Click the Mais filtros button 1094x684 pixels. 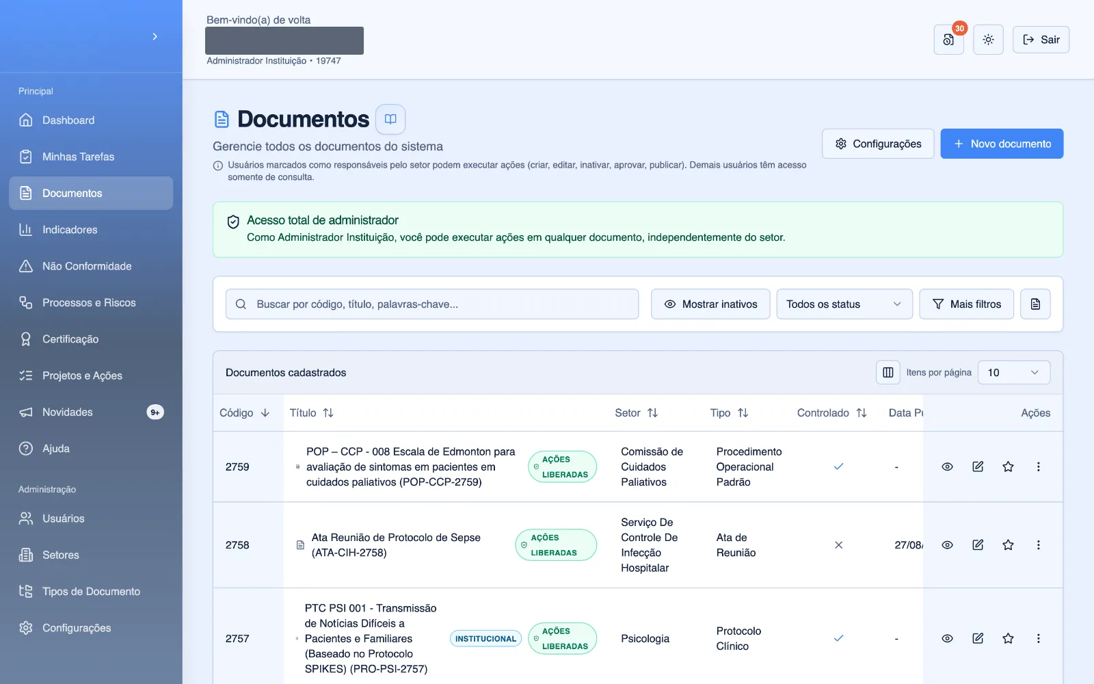966,304
